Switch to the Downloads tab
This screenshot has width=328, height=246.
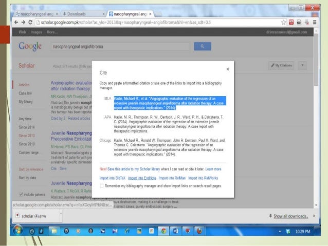[77, 14]
